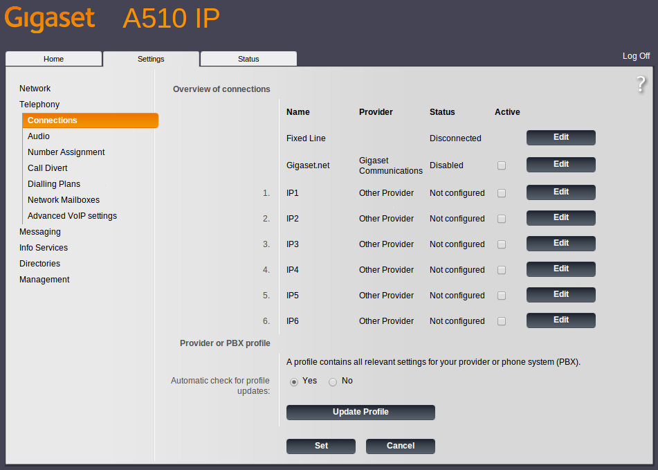This screenshot has width=658, height=470.
Task: Tick the Active checkbox for IP1
Action: tap(502, 193)
